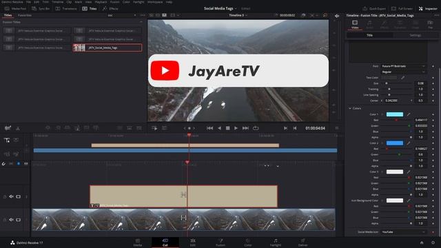Open the Font family dropdown
Viewport: 441px width, 248px height.
pyautogui.click(x=403, y=66)
